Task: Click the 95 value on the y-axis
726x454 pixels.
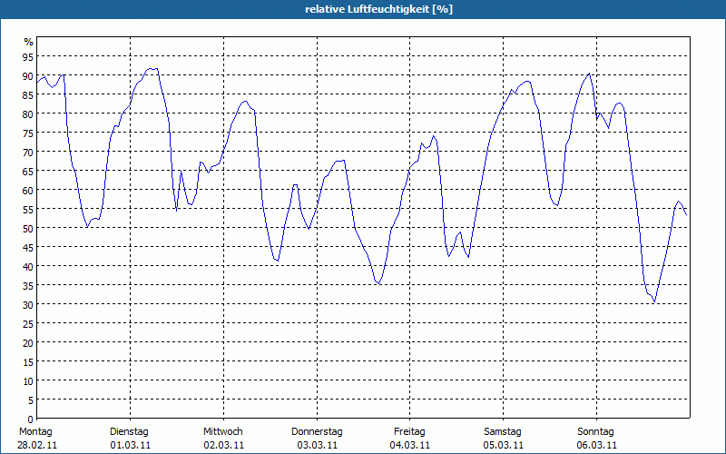Action: (x=28, y=57)
